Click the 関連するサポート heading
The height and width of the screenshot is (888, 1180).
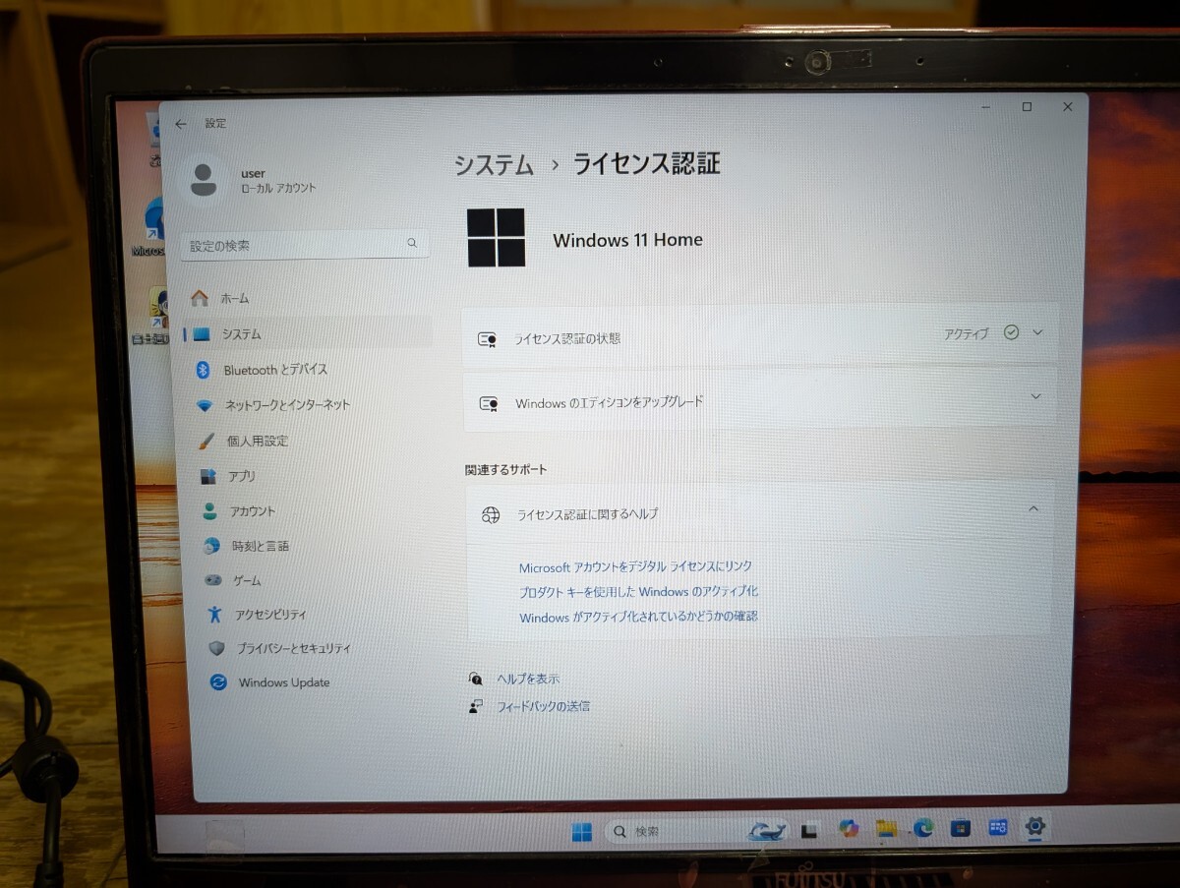505,470
